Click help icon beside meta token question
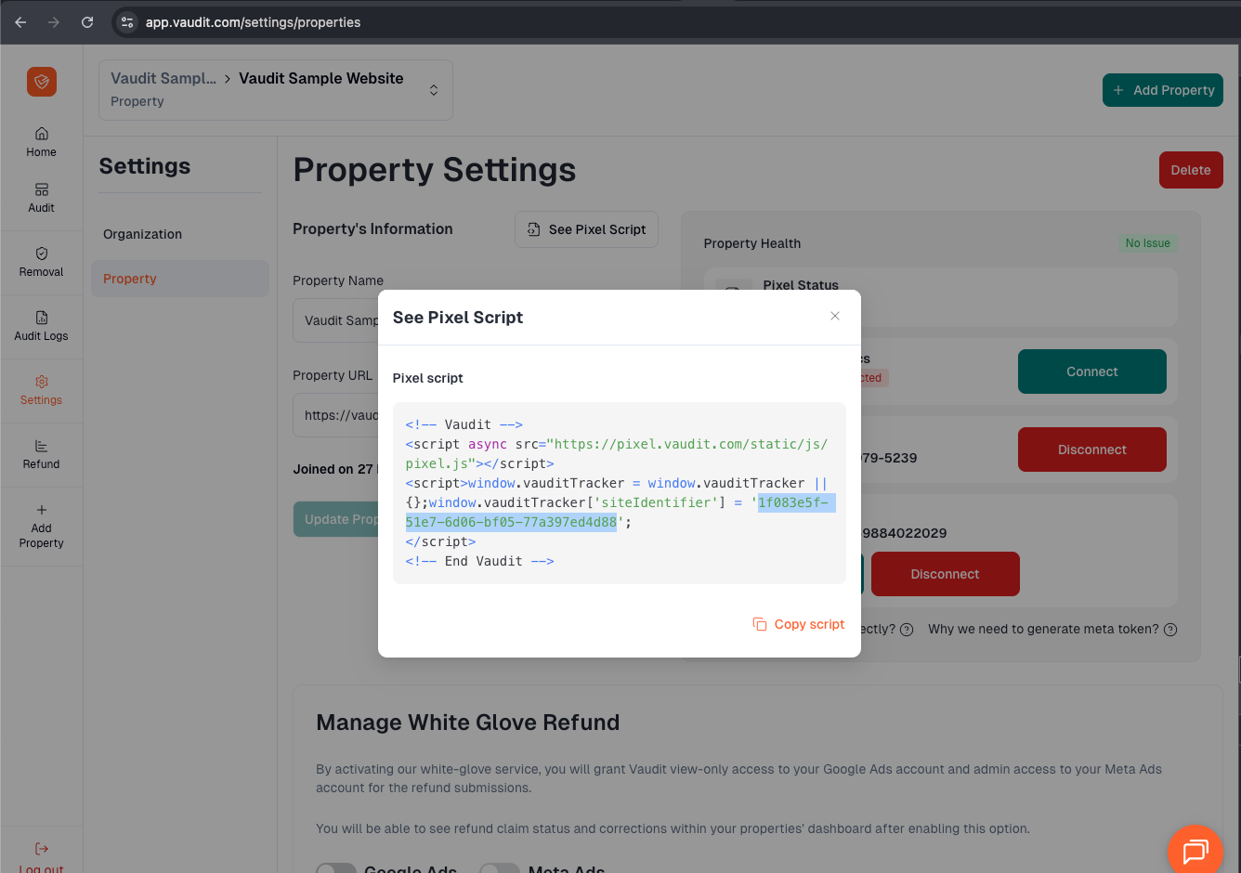This screenshot has height=873, width=1241. click(1170, 630)
